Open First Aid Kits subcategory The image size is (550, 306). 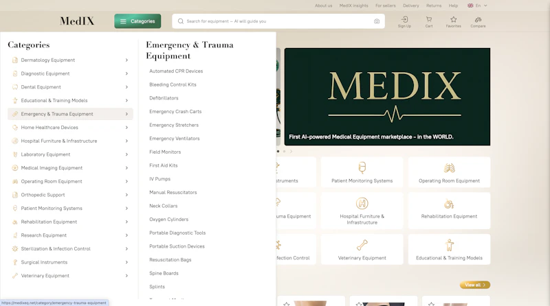(x=164, y=165)
